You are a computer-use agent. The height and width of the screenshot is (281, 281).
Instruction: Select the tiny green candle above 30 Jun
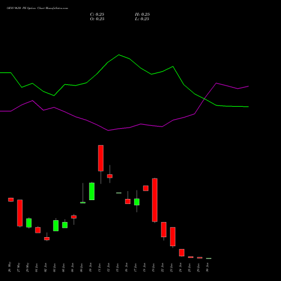[209, 259]
